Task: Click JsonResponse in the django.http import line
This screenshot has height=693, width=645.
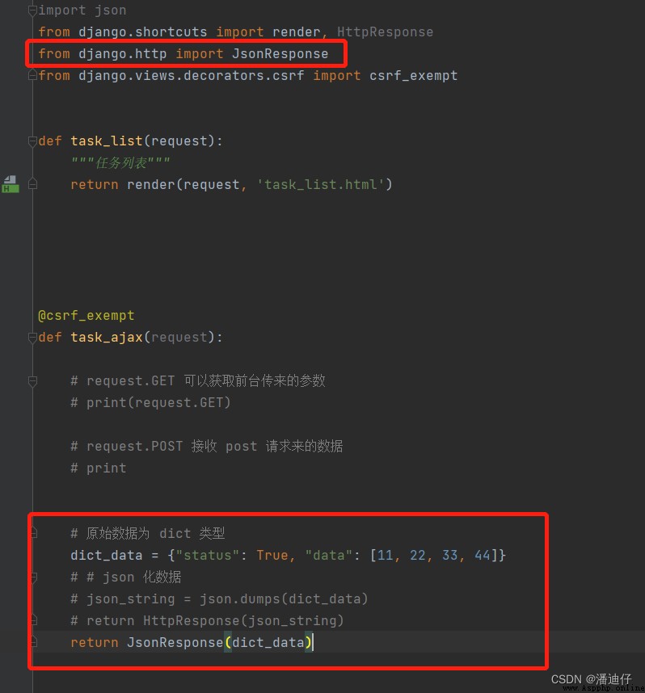Action: [280, 53]
